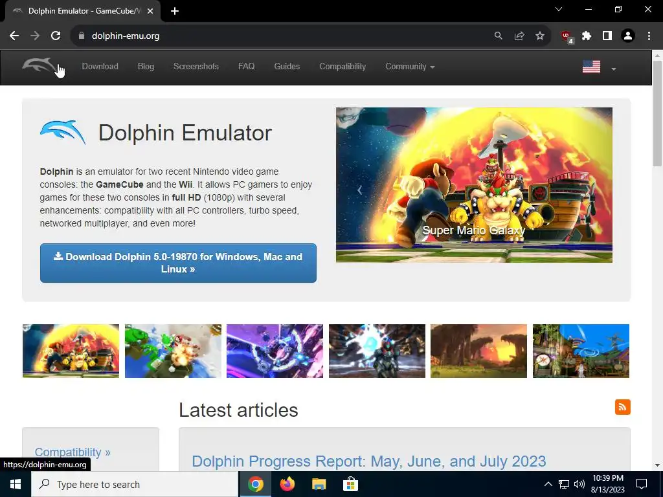Open the US flag language selector

point(591,67)
